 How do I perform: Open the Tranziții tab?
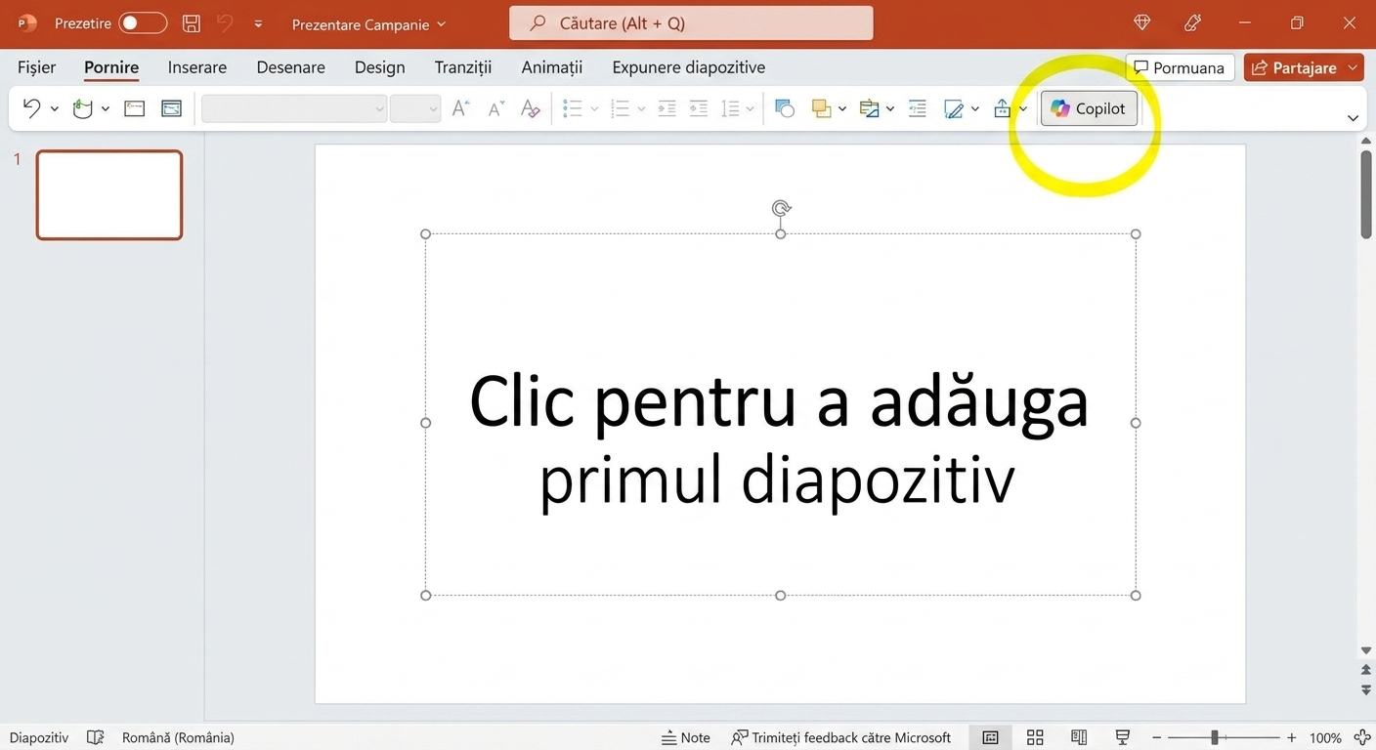point(463,67)
